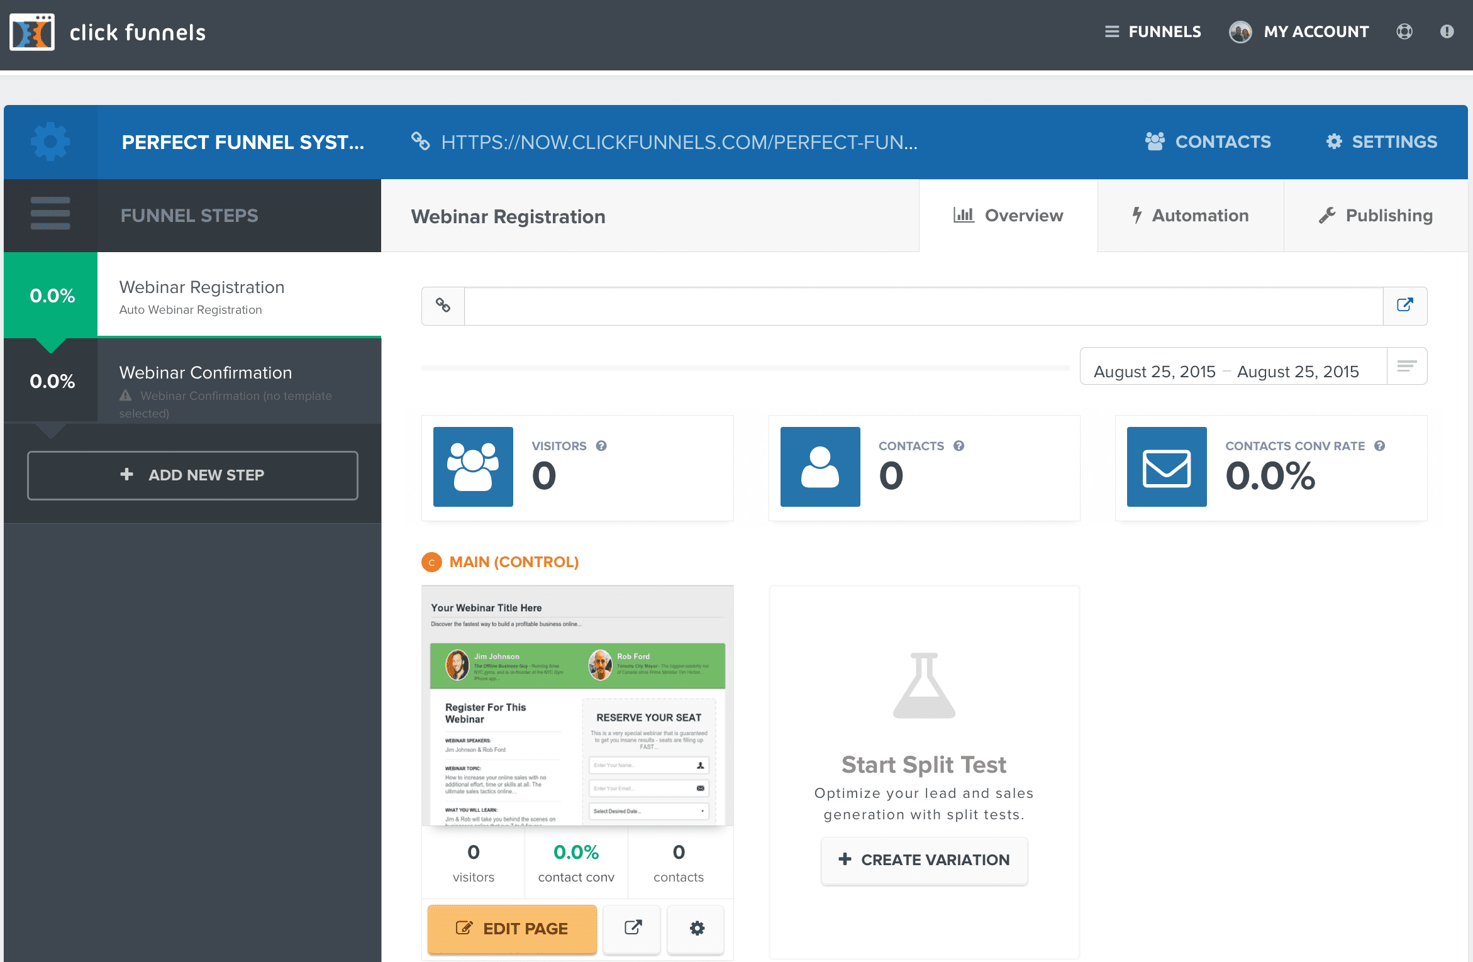Click Create Variation button
This screenshot has height=962, width=1473.
pyautogui.click(x=924, y=860)
